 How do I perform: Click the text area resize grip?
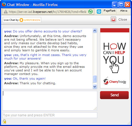(95, 108)
